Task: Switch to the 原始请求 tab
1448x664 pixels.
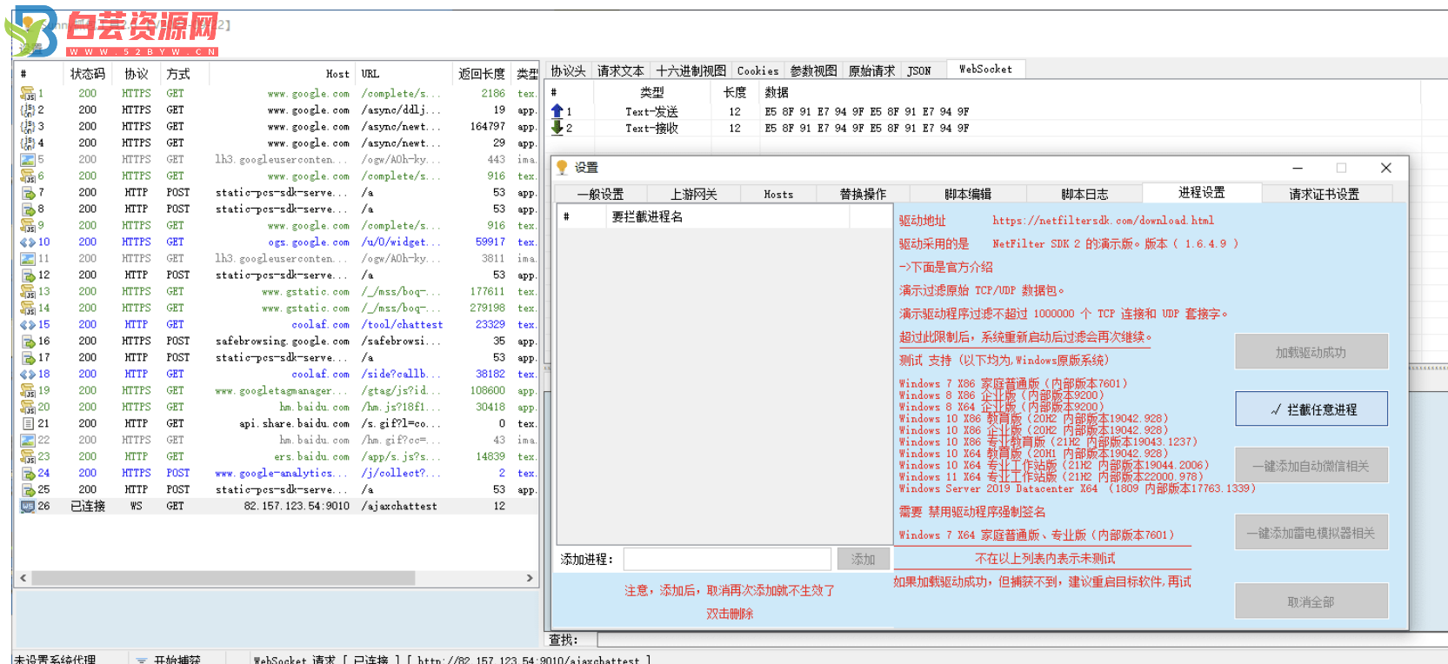Action: click(872, 71)
